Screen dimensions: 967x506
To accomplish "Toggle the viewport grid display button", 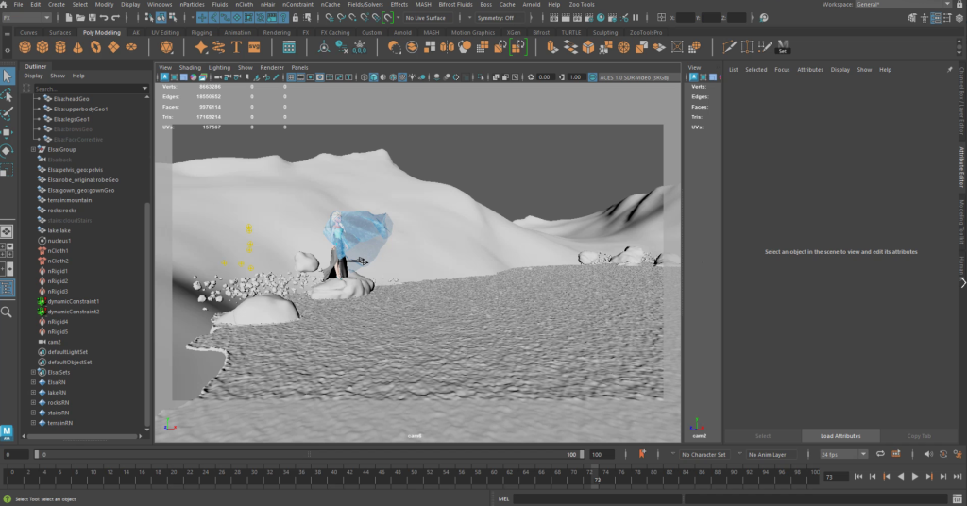I will (x=291, y=77).
